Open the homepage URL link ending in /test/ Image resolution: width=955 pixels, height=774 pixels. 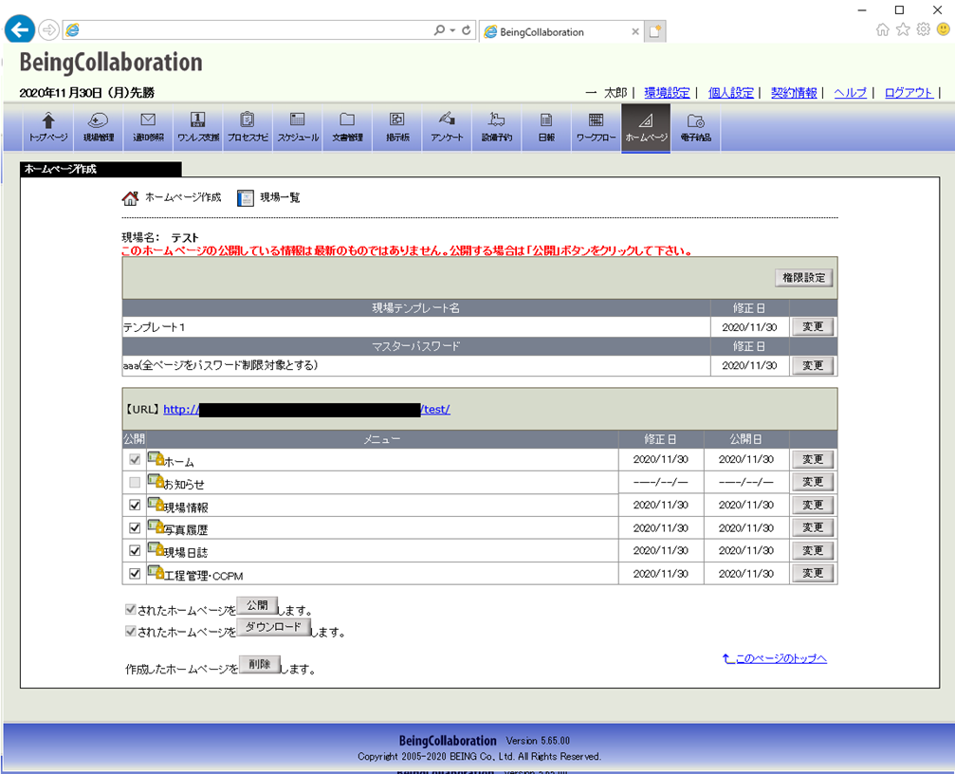pyautogui.click(x=307, y=409)
